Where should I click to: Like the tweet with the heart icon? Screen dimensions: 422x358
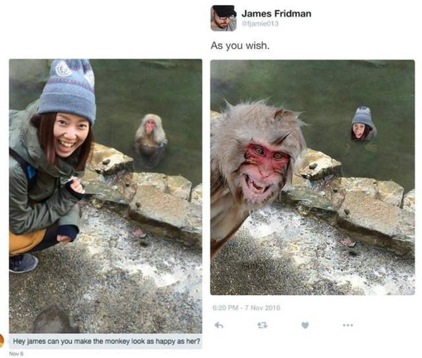pos(305,326)
